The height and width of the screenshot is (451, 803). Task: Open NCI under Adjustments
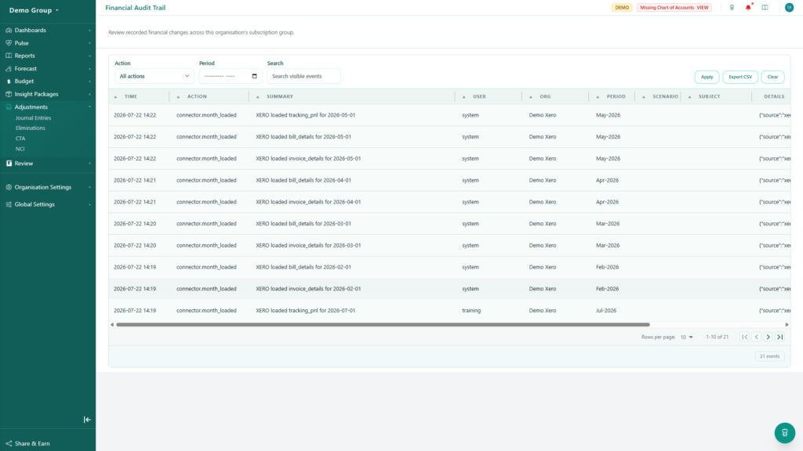[20, 149]
